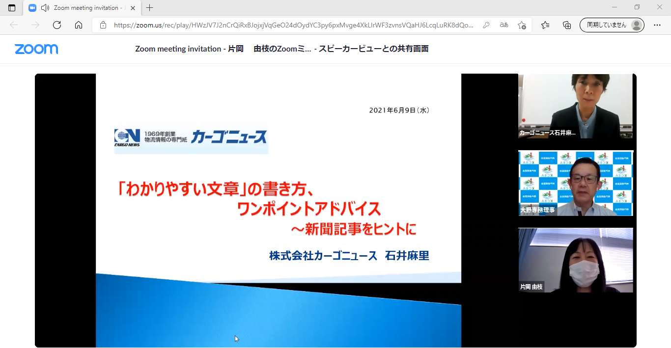Screen dimensions: 671x348
Task: View site info lock icon
Action: point(103,25)
